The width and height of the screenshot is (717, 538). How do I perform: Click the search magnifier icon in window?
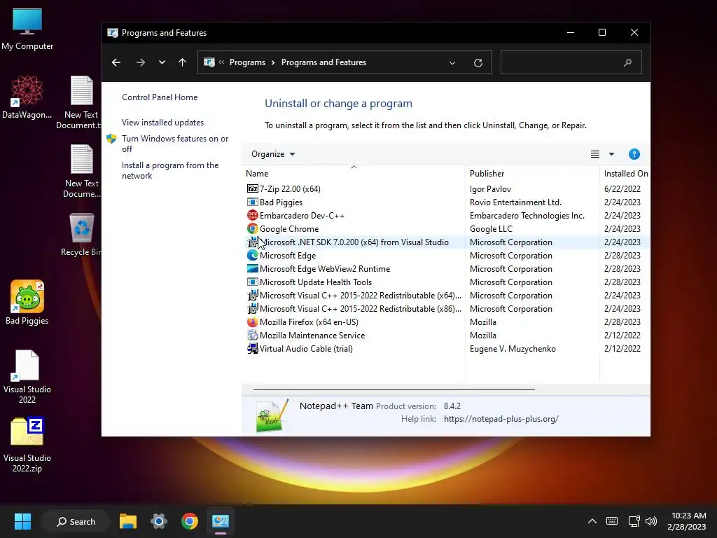click(627, 62)
